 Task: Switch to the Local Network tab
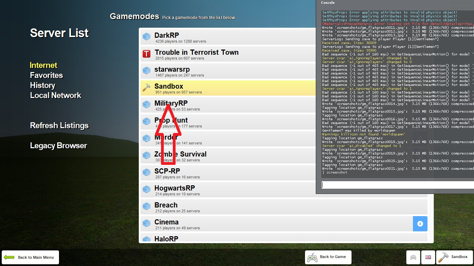click(x=56, y=96)
